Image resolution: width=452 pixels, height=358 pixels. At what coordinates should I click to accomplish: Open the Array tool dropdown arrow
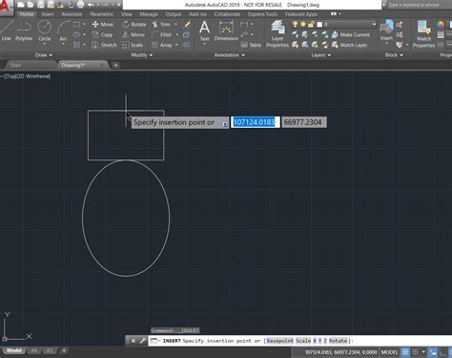point(176,45)
